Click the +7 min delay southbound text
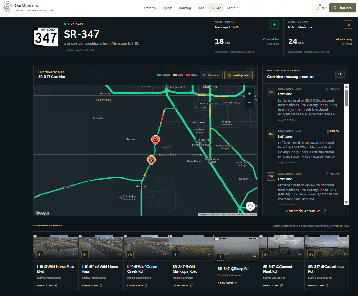This screenshot has width=358, height=296. click(x=344, y=39)
